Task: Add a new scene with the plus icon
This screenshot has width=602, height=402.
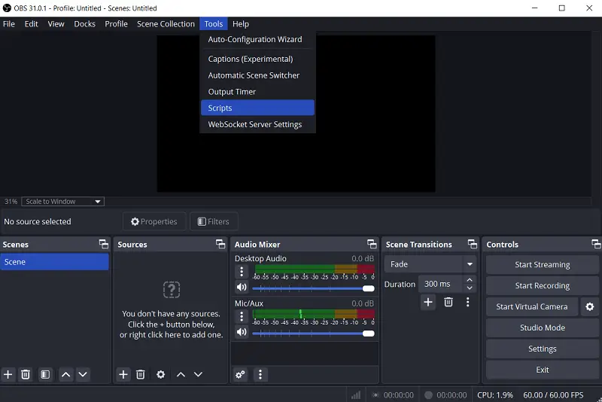Action: [x=8, y=374]
